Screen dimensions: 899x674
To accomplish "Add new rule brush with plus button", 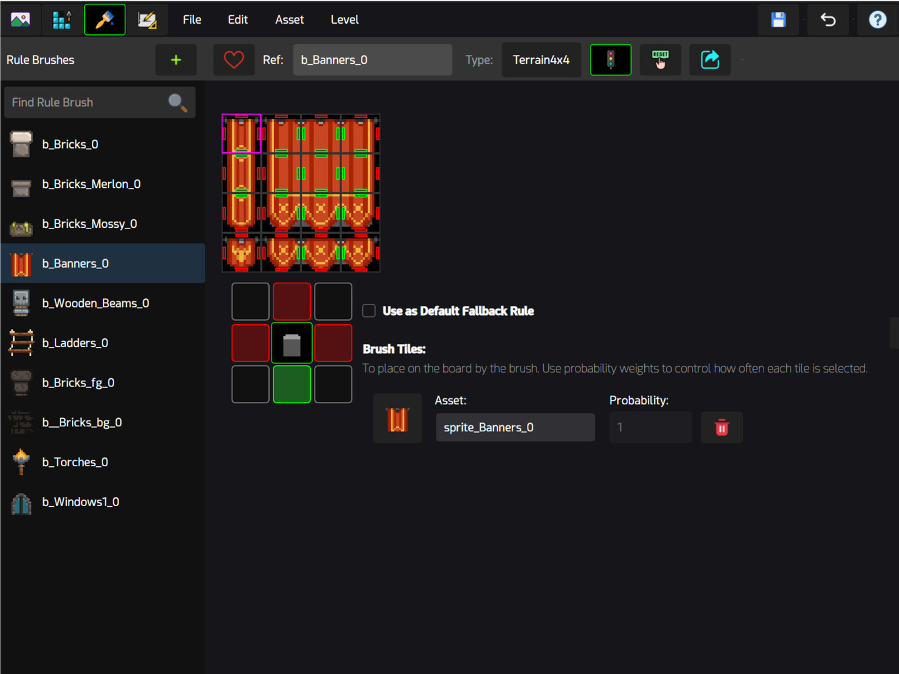I will 176,60.
